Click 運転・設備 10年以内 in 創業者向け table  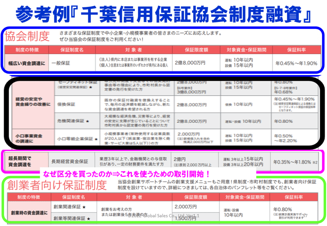[x=233, y=213]
